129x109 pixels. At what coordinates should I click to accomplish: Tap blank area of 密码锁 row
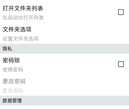69,64
